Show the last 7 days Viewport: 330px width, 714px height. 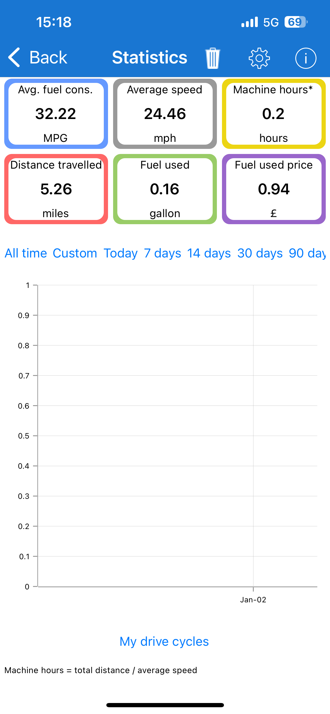point(162,253)
